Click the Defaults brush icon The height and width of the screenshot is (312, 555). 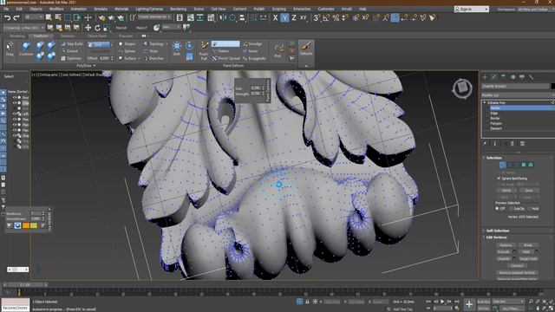[306, 49]
